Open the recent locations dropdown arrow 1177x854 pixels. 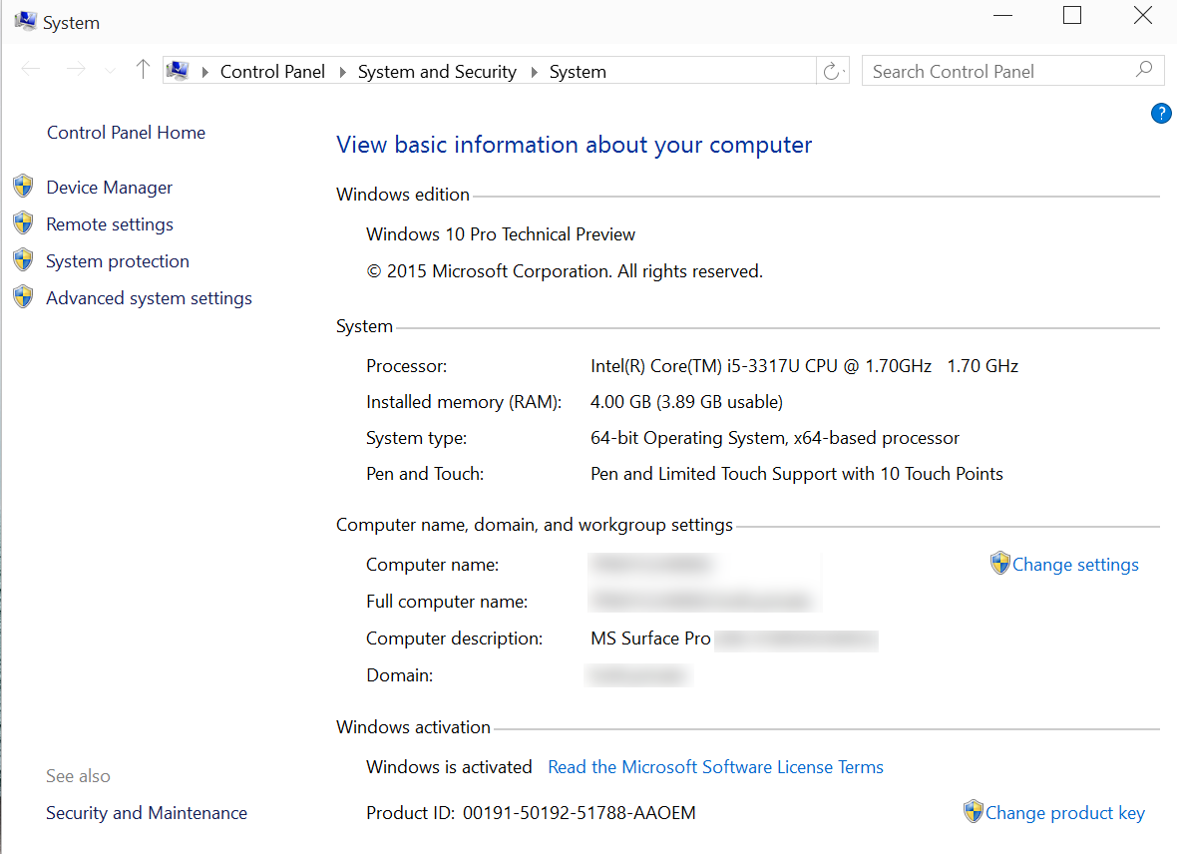point(111,71)
